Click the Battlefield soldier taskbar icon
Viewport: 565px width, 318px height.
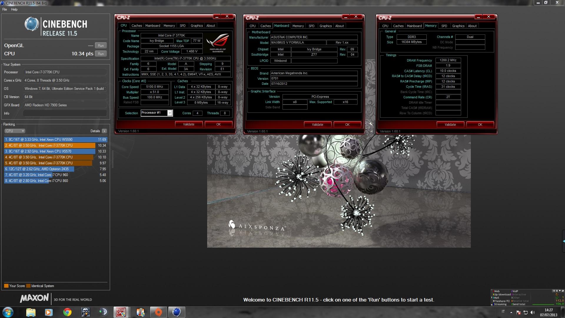tap(85, 312)
